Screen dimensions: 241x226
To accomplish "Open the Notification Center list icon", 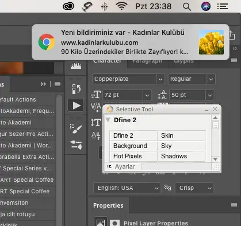I will point(223,6).
